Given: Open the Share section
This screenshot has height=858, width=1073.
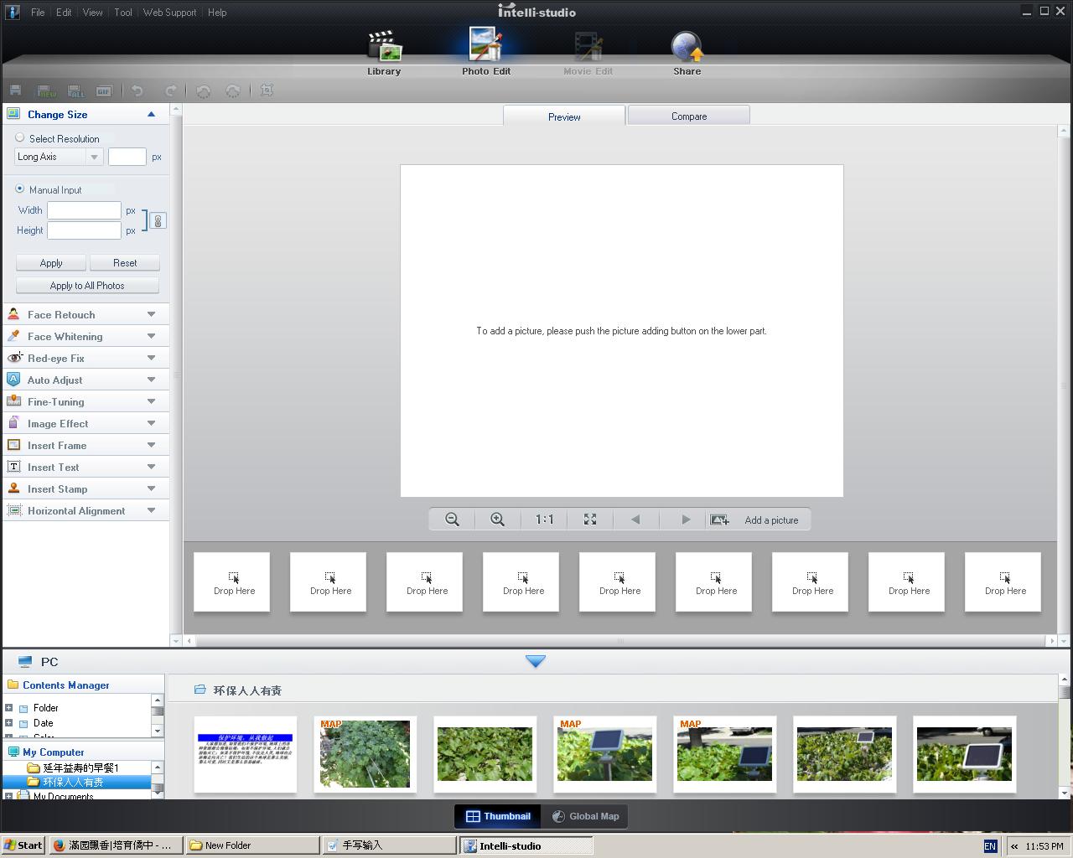Looking at the screenshot, I should pyautogui.click(x=687, y=53).
